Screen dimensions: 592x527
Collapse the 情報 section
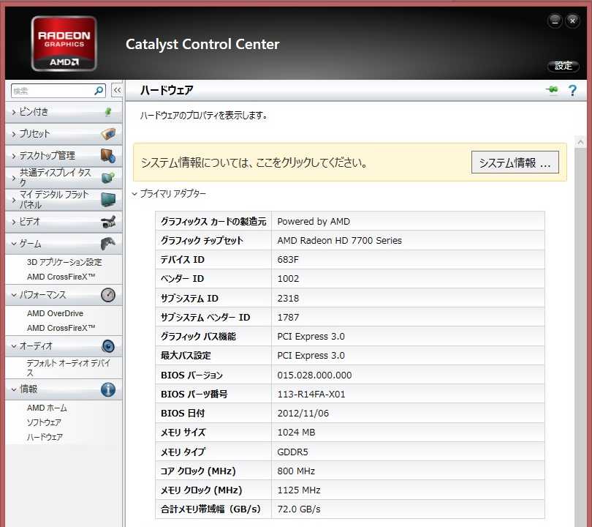click(64, 389)
